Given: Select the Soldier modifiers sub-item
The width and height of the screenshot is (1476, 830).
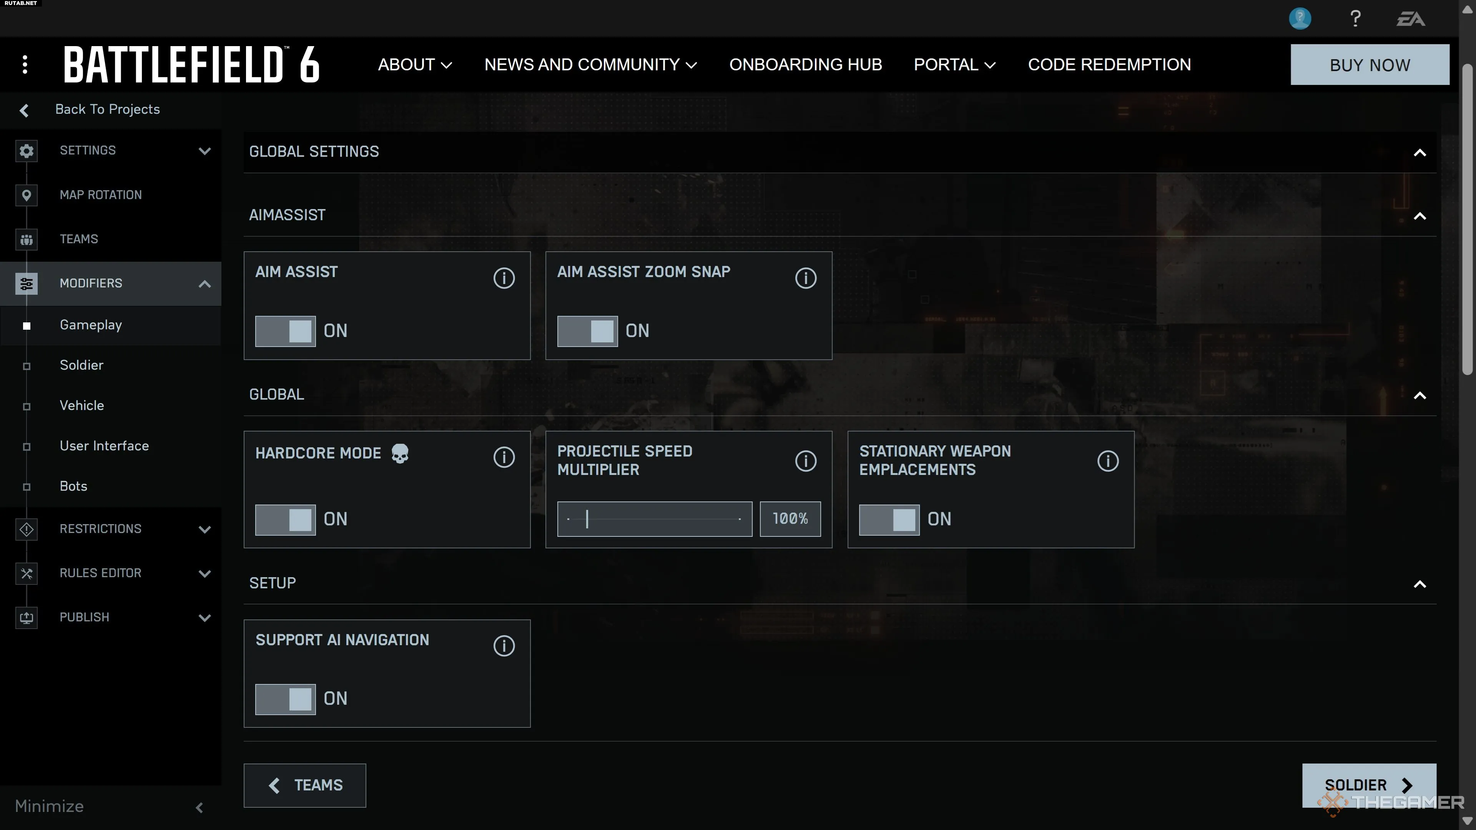Looking at the screenshot, I should [x=81, y=365].
